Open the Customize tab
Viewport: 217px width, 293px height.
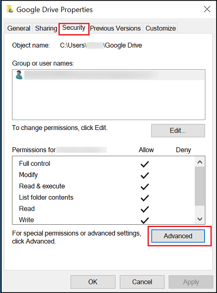pyautogui.click(x=161, y=28)
